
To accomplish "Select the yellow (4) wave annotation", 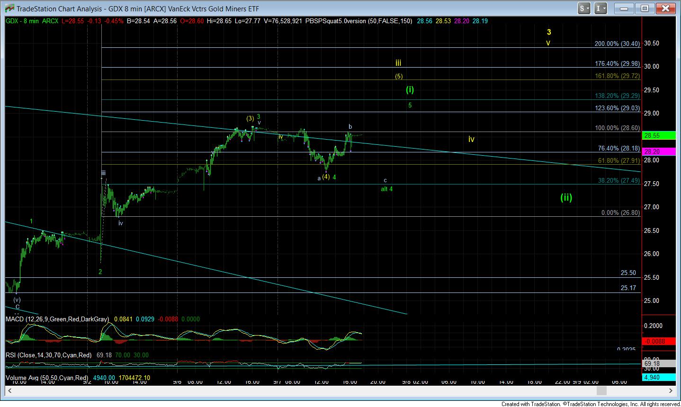I will point(326,177).
